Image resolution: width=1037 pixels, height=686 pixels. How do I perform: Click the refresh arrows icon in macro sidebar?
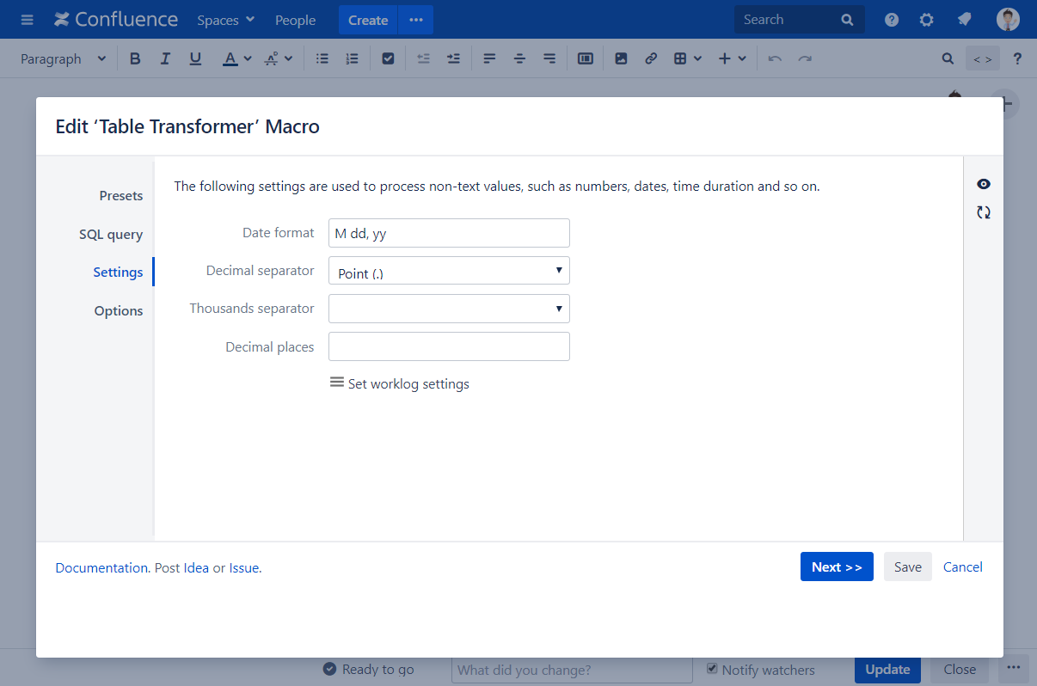(984, 212)
